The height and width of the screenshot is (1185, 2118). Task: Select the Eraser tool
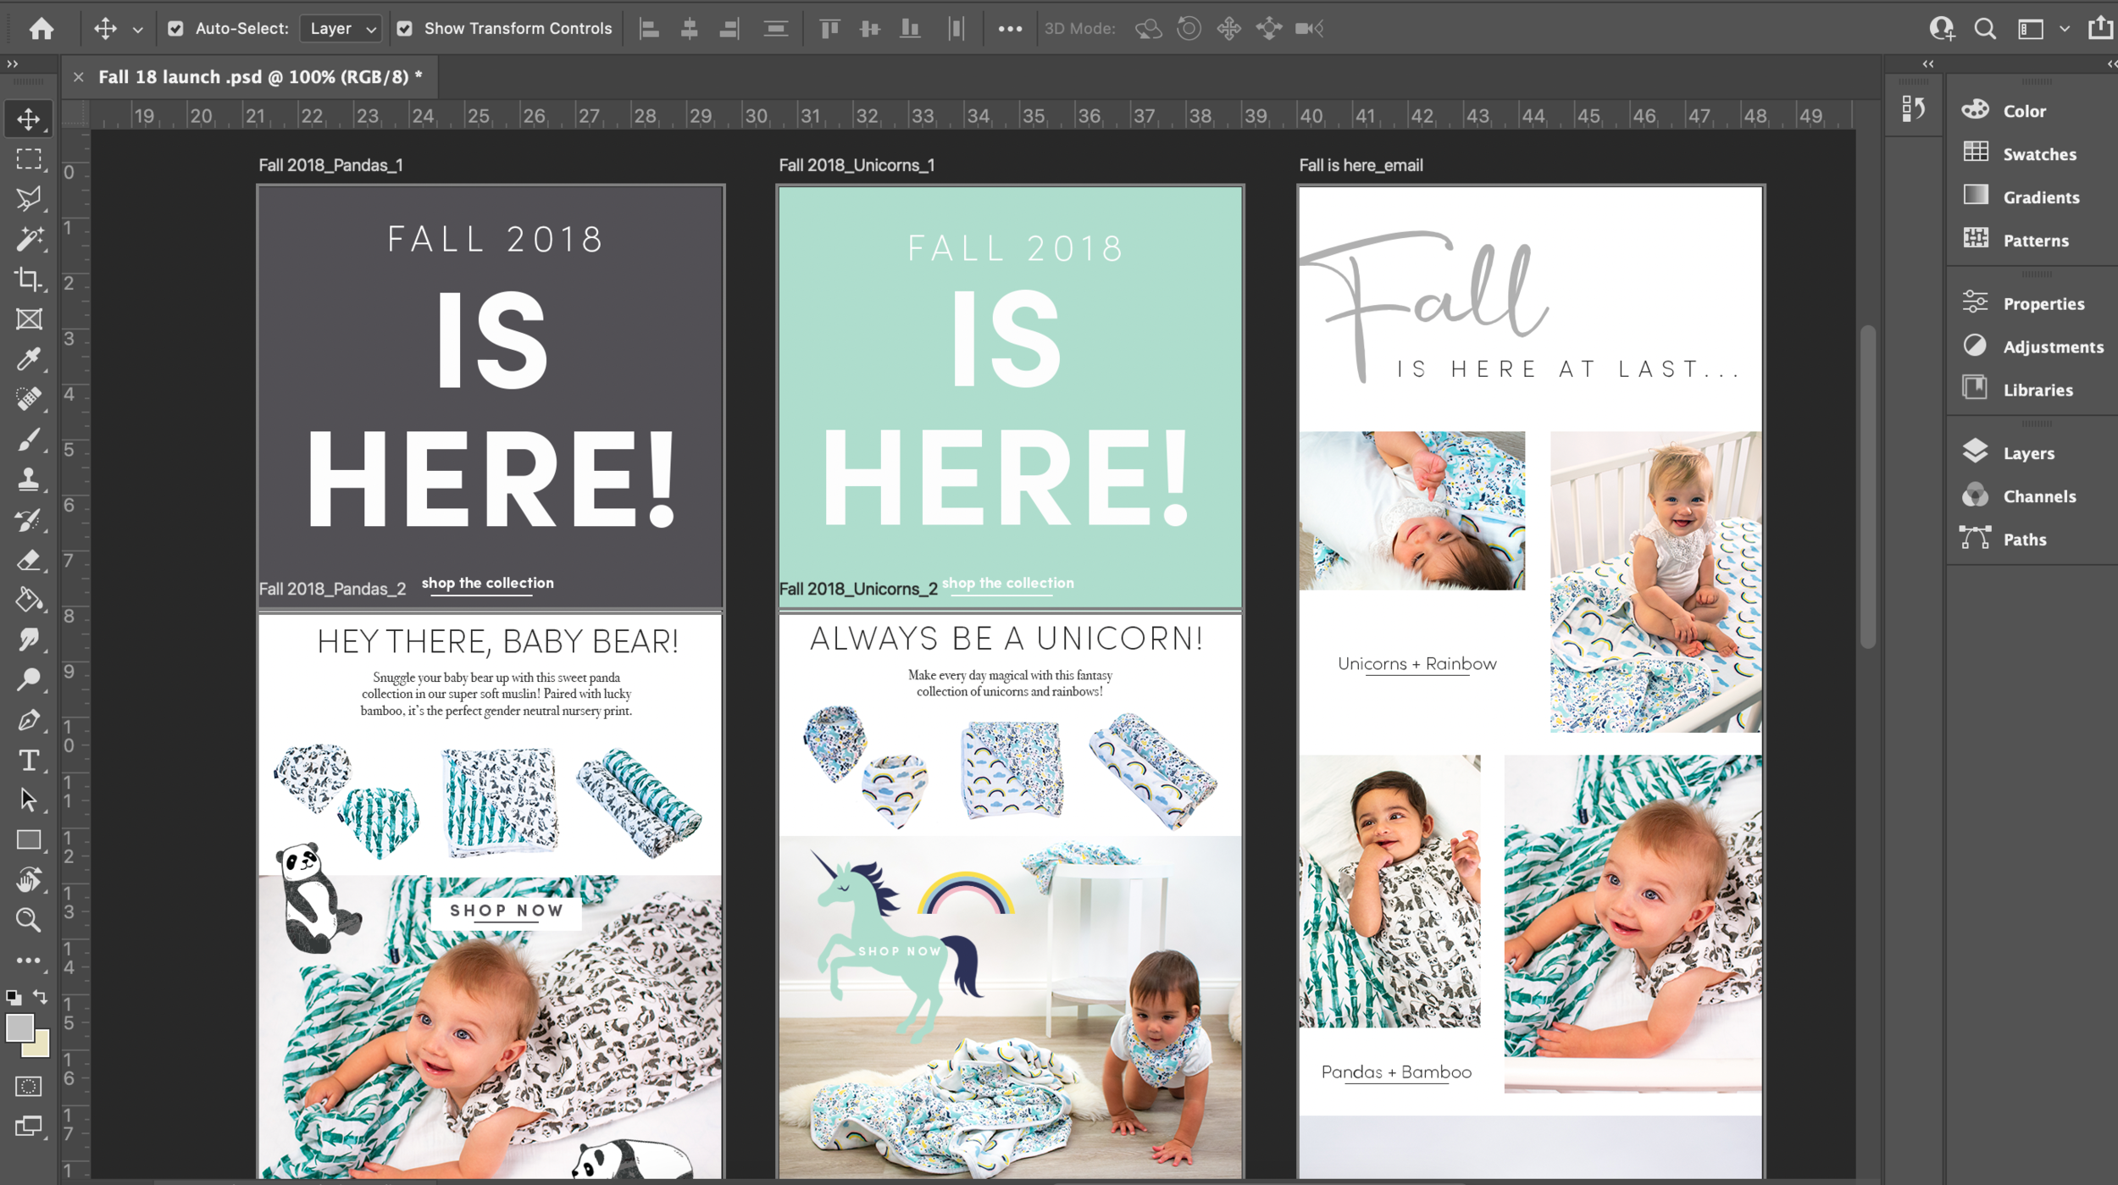point(28,560)
